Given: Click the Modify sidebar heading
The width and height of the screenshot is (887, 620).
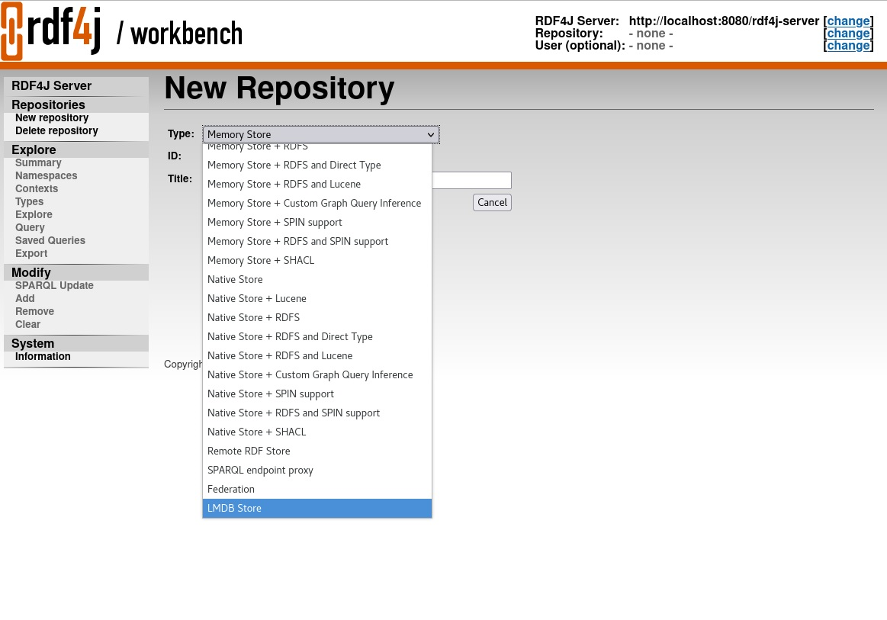Looking at the screenshot, I should click(x=31, y=273).
